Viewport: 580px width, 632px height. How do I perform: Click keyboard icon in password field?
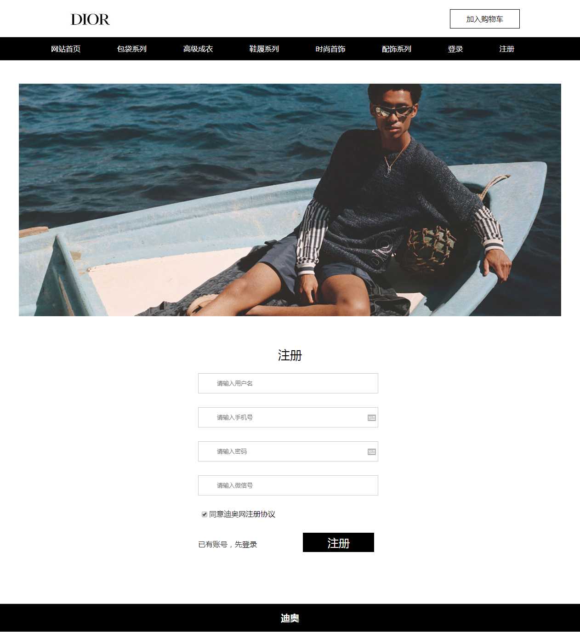(372, 451)
